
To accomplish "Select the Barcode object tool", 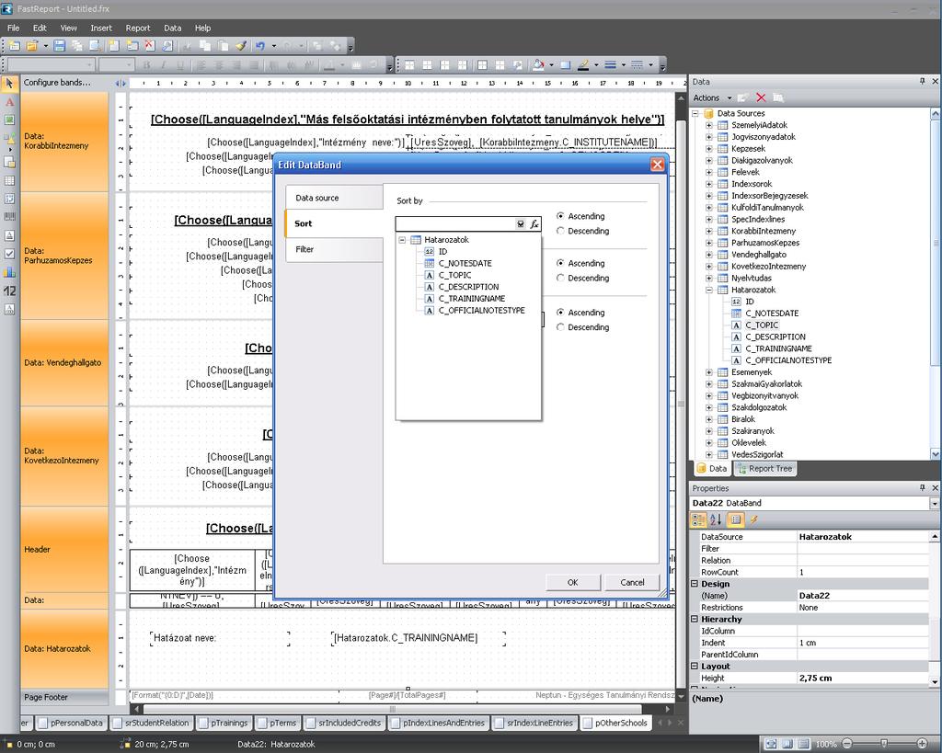I will pyautogui.click(x=9, y=216).
